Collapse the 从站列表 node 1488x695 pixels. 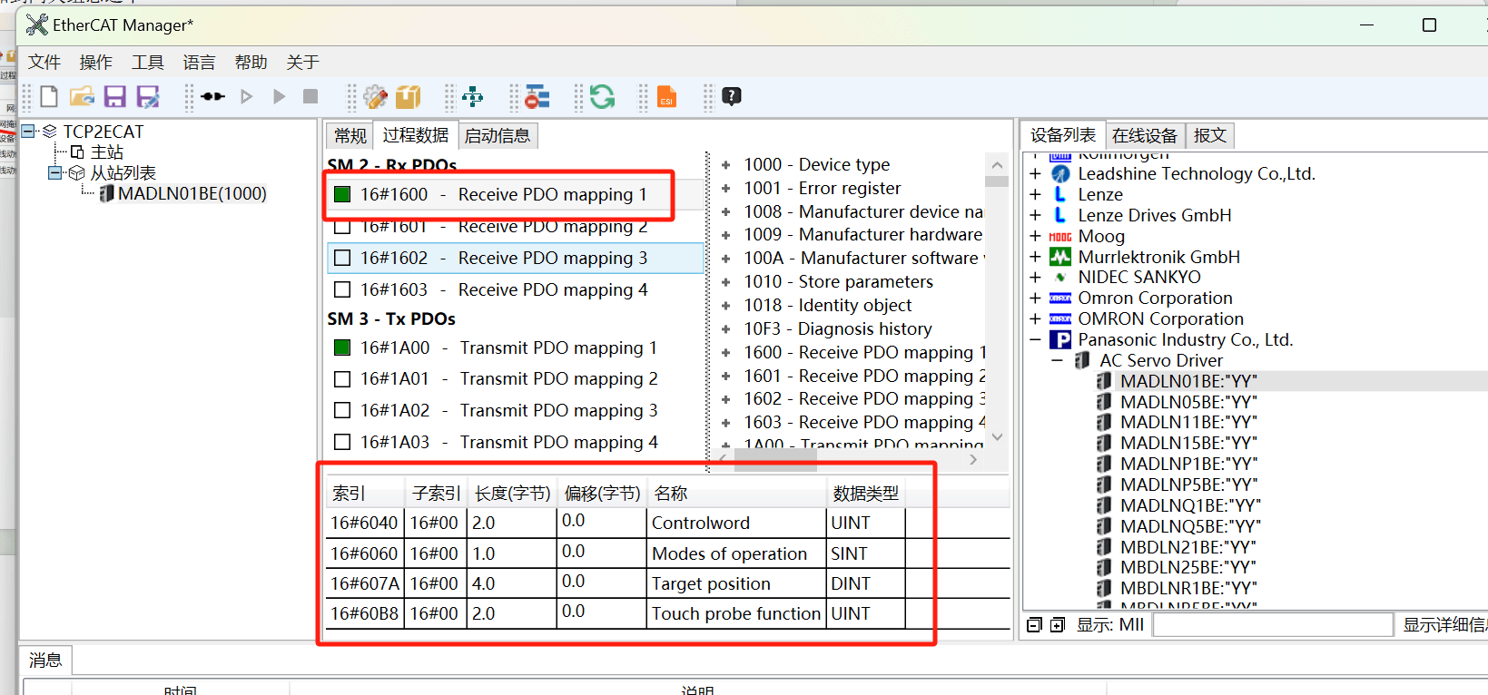coord(54,172)
